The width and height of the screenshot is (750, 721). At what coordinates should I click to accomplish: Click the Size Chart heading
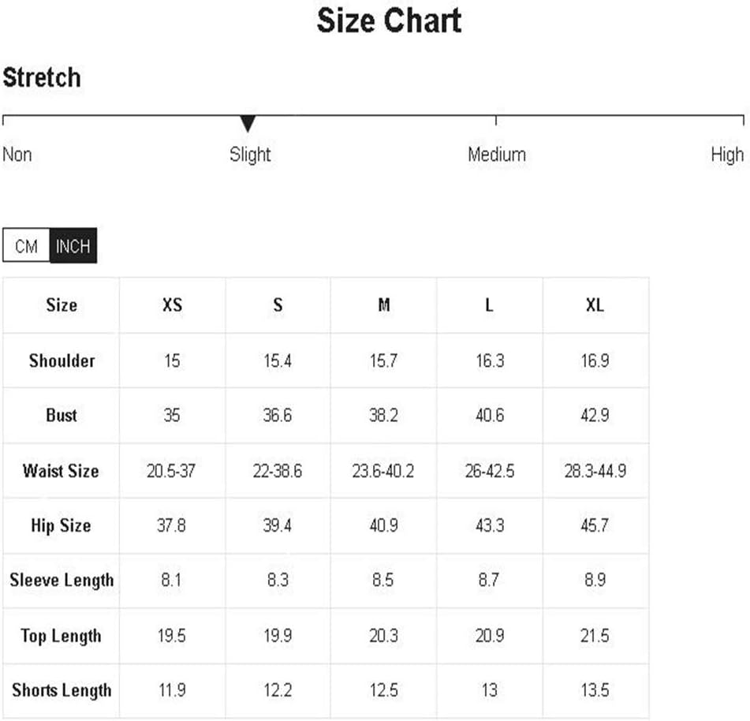(389, 21)
